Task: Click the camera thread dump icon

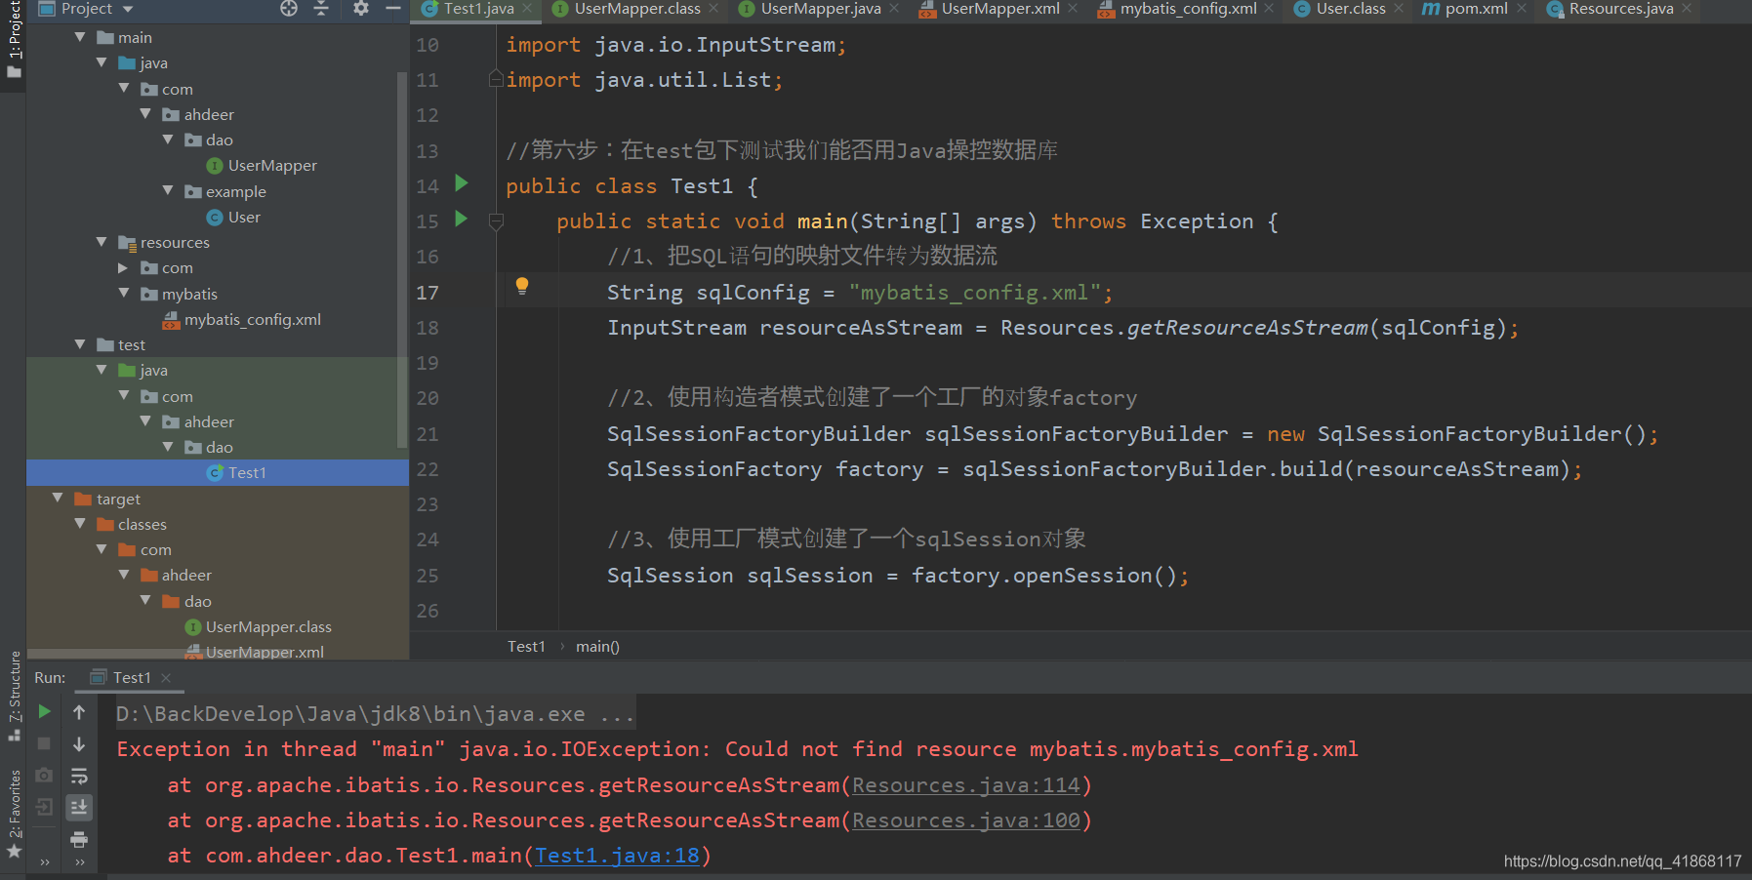Action: [44, 775]
